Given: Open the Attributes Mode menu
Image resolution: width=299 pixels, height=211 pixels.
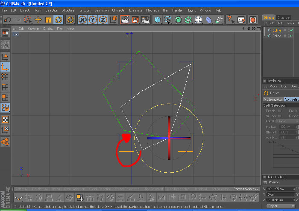Looking at the screenshot, I should 273,87.
